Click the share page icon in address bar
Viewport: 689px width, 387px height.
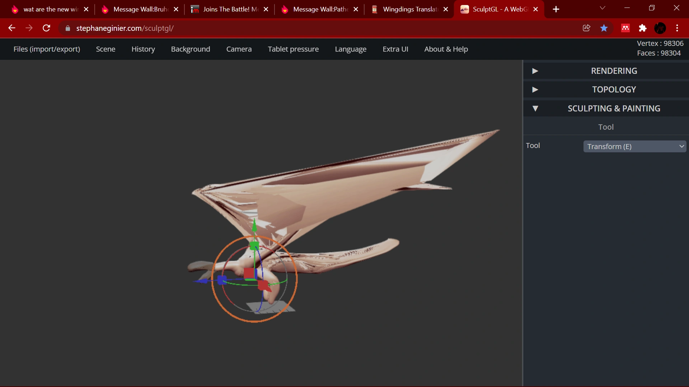point(586,28)
